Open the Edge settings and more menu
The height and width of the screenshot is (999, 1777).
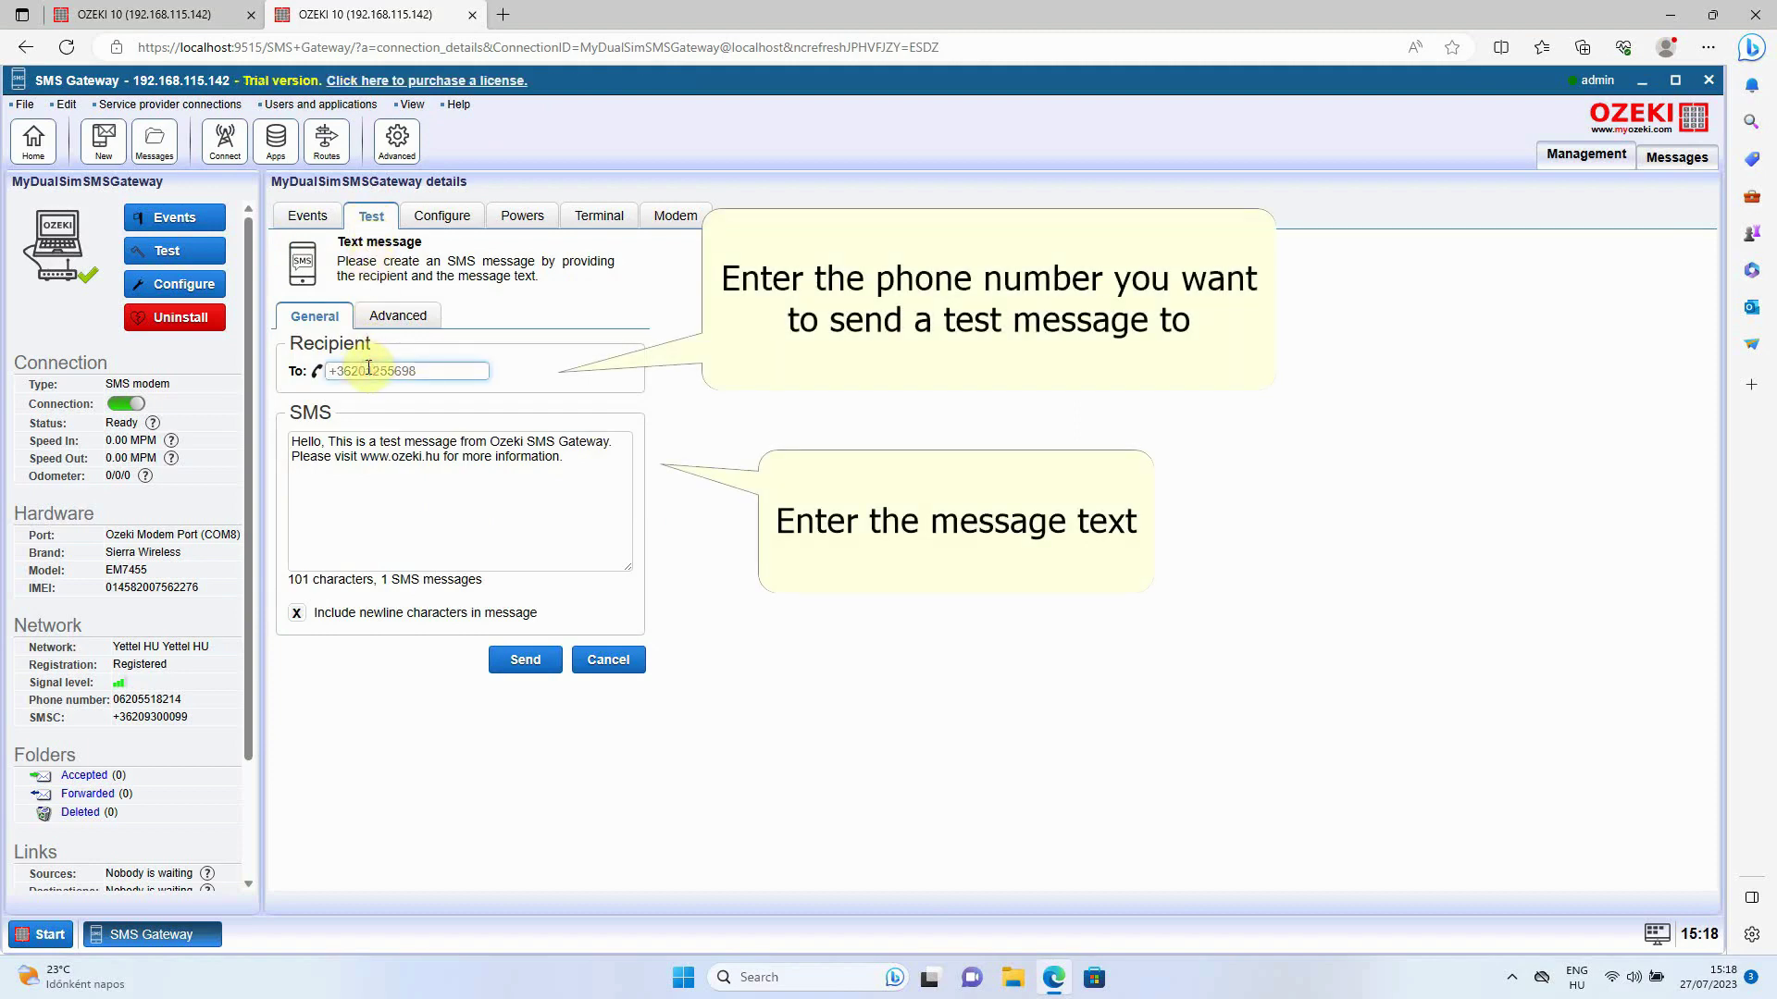coord(1709,47)
